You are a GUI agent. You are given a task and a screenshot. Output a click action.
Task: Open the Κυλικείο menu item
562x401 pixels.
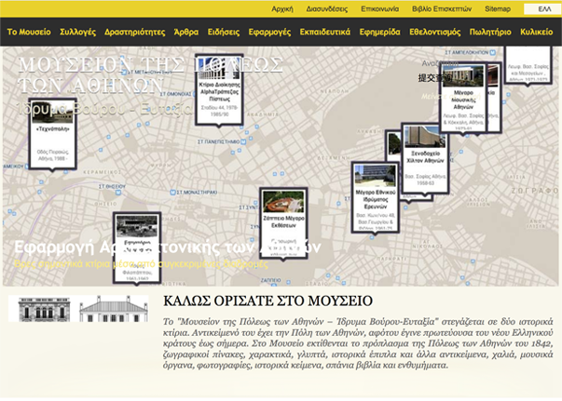pyautogui.click(x=537, y=32)
